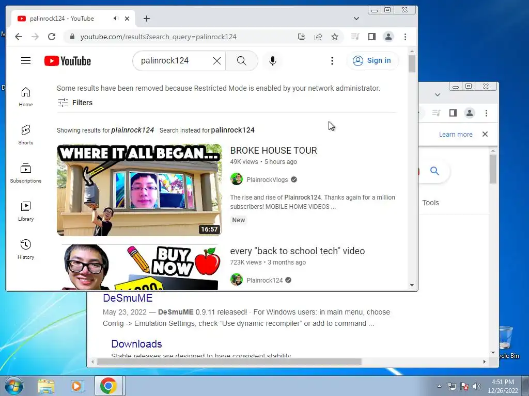View site info via the lock icon

tap(72, 37)
